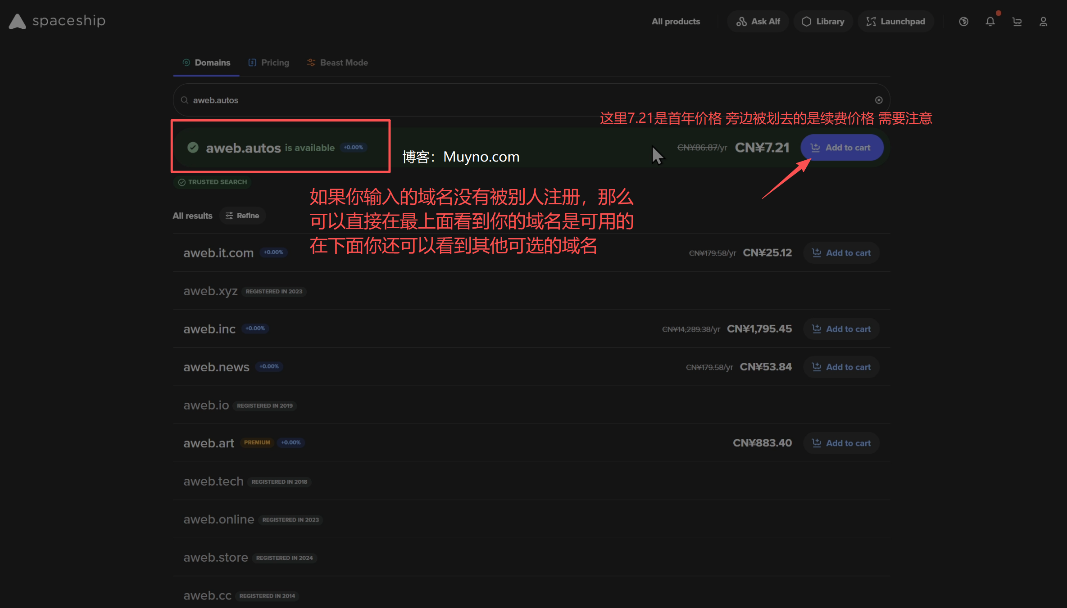Open the Library button
The width and height of the screenshot is (1067, 608).
click(x=823, y=22)
